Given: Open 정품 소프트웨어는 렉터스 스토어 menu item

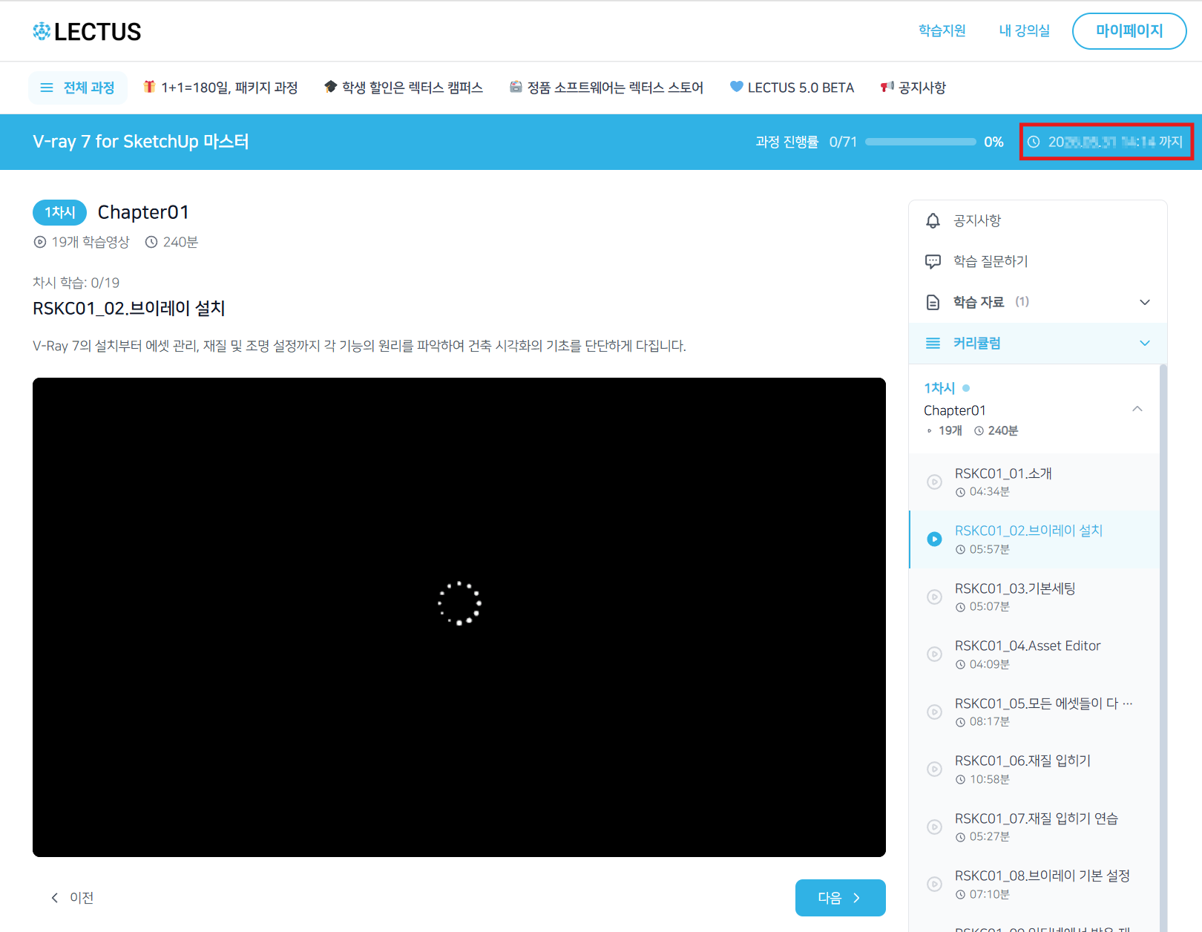Looking at the screenshot, I should [x=606, y=88].
